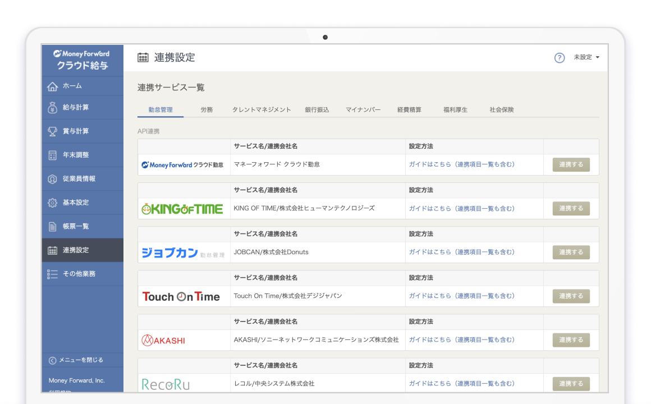The width and height of the screenshot is (651, 404).
Task: Open the 未設定 dropdown menu
Action: pyautogui.click(x=586, y=57)
